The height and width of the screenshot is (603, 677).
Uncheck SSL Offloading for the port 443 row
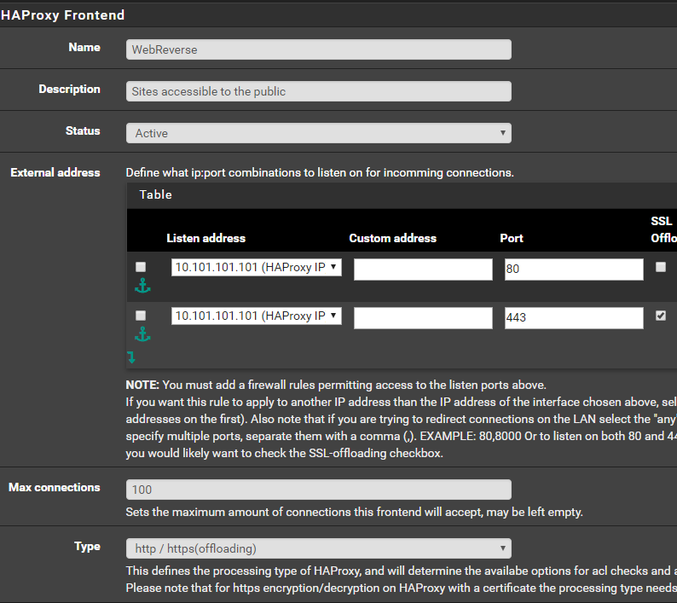(x=661, y=316)
